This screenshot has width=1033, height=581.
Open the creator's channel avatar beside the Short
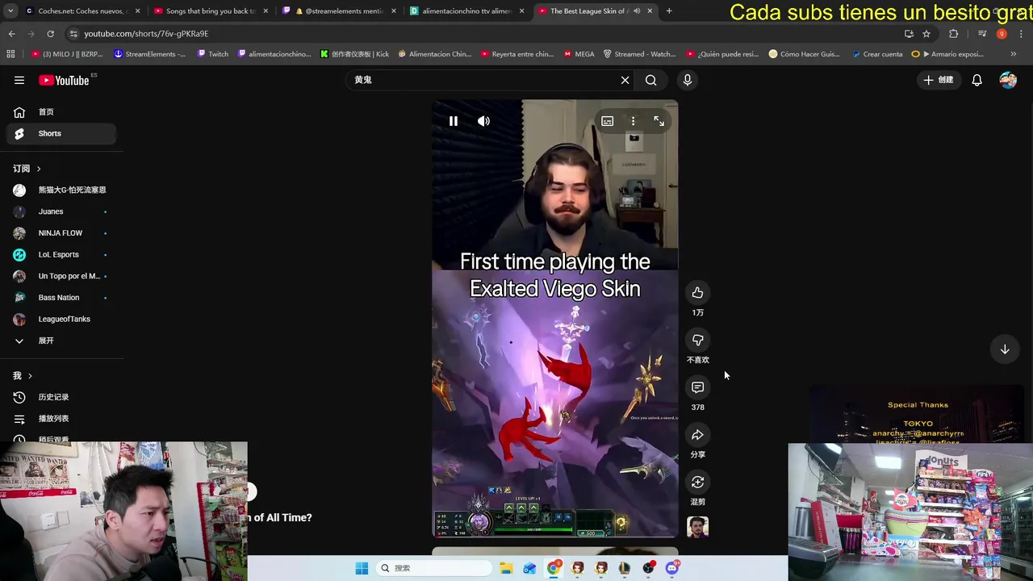pyautogui.click(x=697, y=528)
